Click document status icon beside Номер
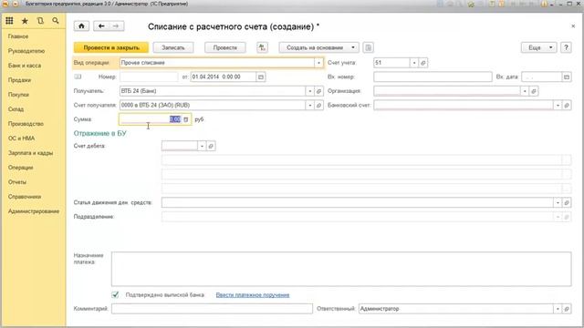 pyautogui.click(x=78, y=77)
